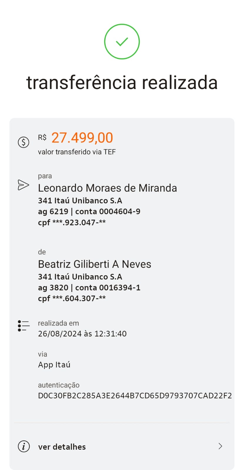Open the "ver detalhes" link
244x470 pixels.
click(62, 447)
